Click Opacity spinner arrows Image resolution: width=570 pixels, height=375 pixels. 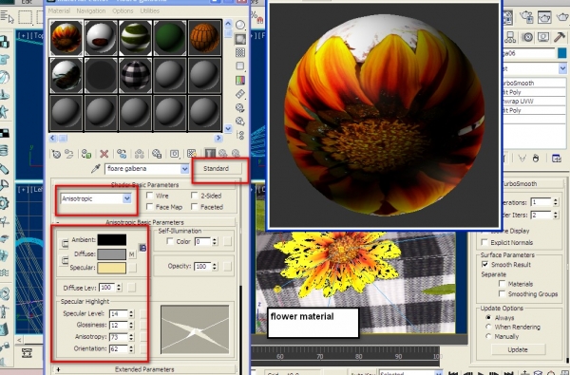[215, 267]
